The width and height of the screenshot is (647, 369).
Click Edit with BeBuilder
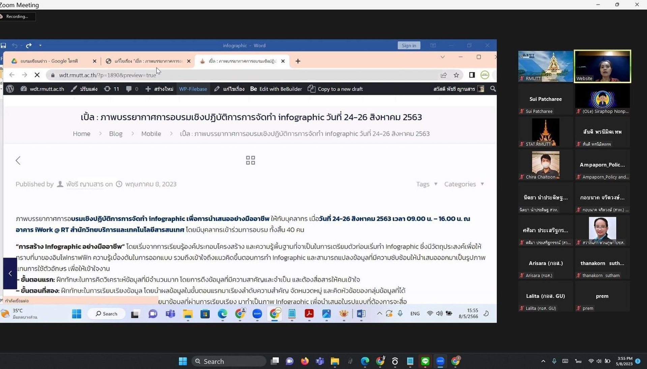tap(276, 89)
